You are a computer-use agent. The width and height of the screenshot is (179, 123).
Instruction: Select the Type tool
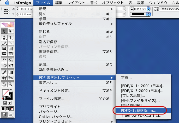[11, 37]
